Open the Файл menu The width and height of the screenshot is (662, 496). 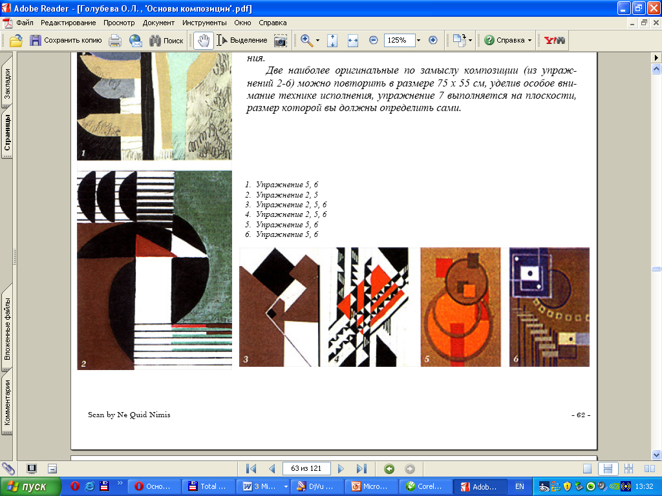[x=25, y=23]
